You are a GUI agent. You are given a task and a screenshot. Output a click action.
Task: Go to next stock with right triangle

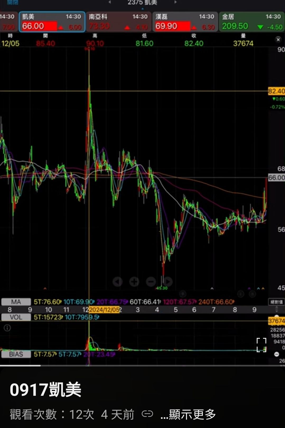pyautogui.click(x=175, y=2)
